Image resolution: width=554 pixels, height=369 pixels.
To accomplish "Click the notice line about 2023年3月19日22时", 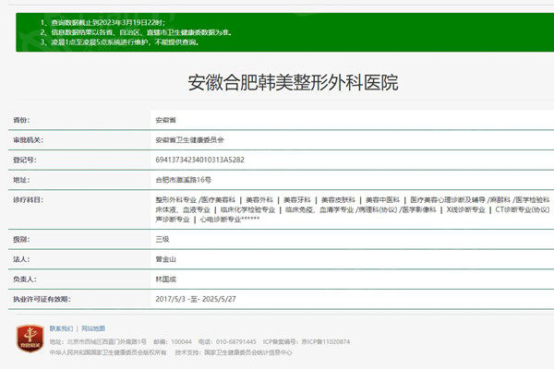I will pyautogui.click(x=102, y=22).
